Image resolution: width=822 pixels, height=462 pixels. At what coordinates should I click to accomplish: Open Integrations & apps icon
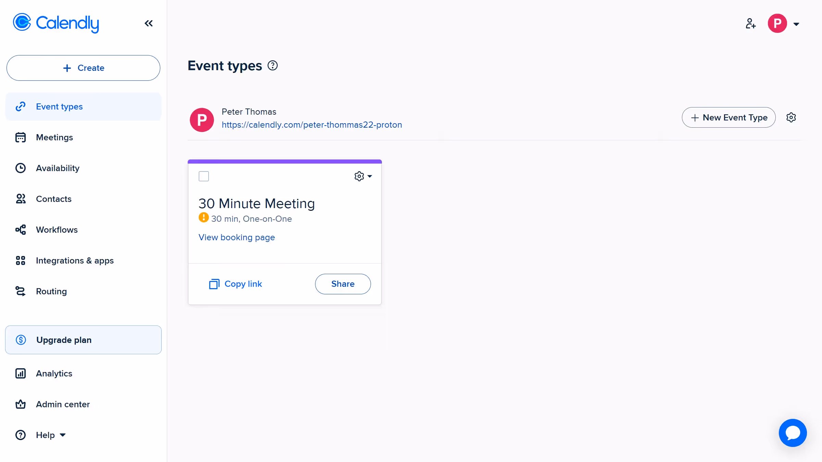click(20, 260)
